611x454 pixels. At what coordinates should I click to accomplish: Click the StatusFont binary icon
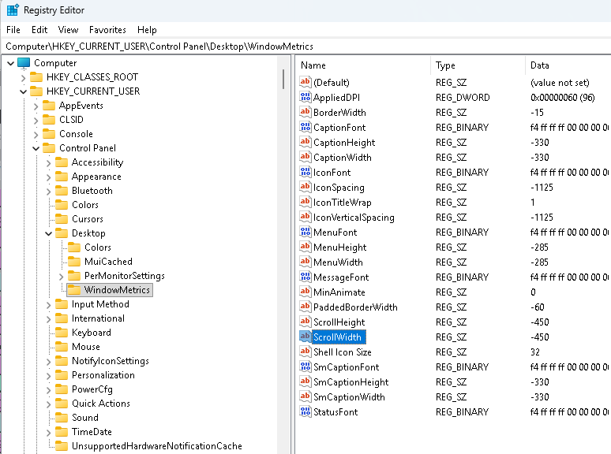(305, 412)
